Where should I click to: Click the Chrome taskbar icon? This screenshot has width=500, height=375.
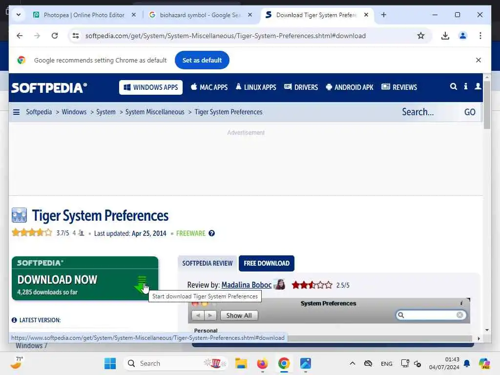pyautogui.click(x=284, y=363)
